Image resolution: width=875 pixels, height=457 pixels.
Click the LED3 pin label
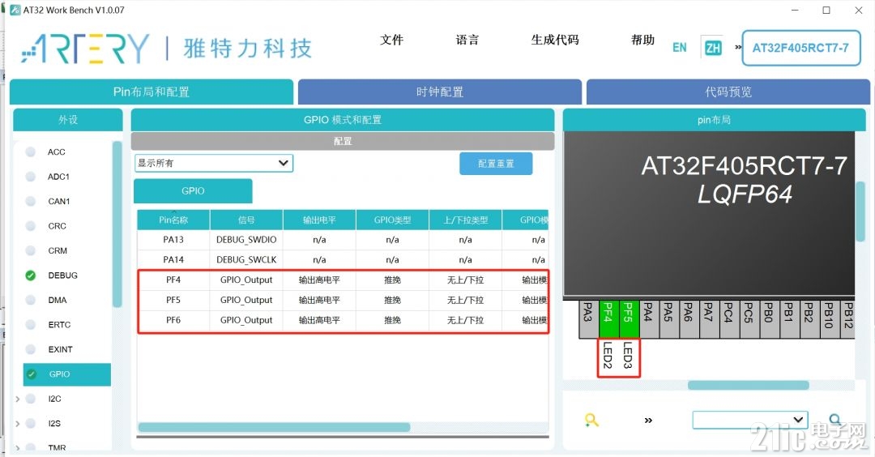(x=628, y=356)
